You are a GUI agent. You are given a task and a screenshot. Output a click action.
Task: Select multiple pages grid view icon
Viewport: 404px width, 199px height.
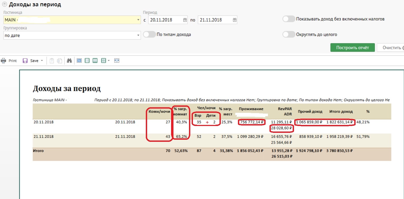(x=104, y=61)
